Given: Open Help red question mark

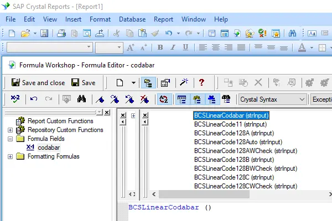Looking at the screenshot, I should (201, 82).
